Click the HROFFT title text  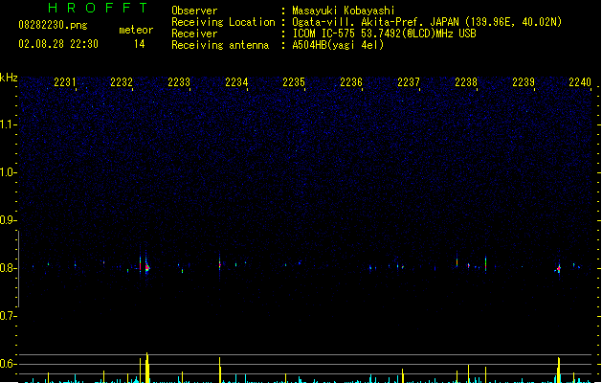click(98, 8)
